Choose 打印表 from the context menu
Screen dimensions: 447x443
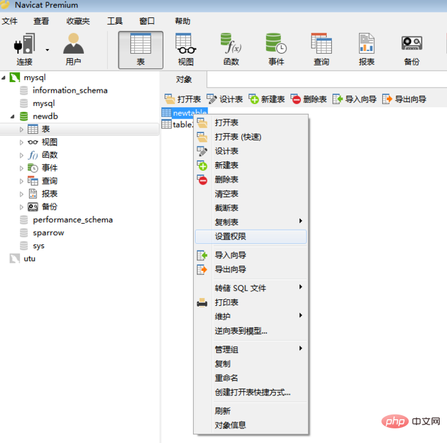[x=251, y=302]
